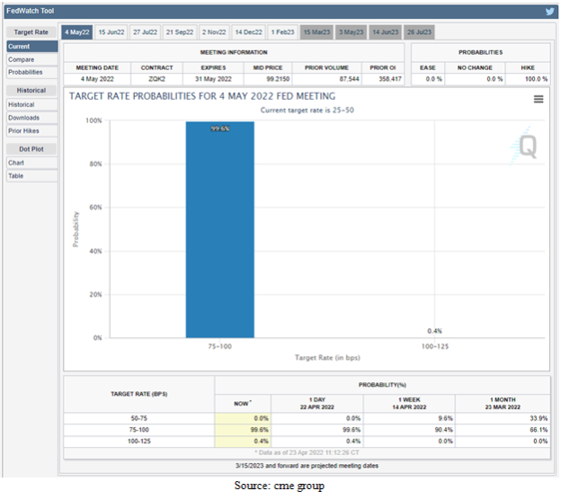
Task: Open Prior Hikes in sidebar
Action: 24,130
